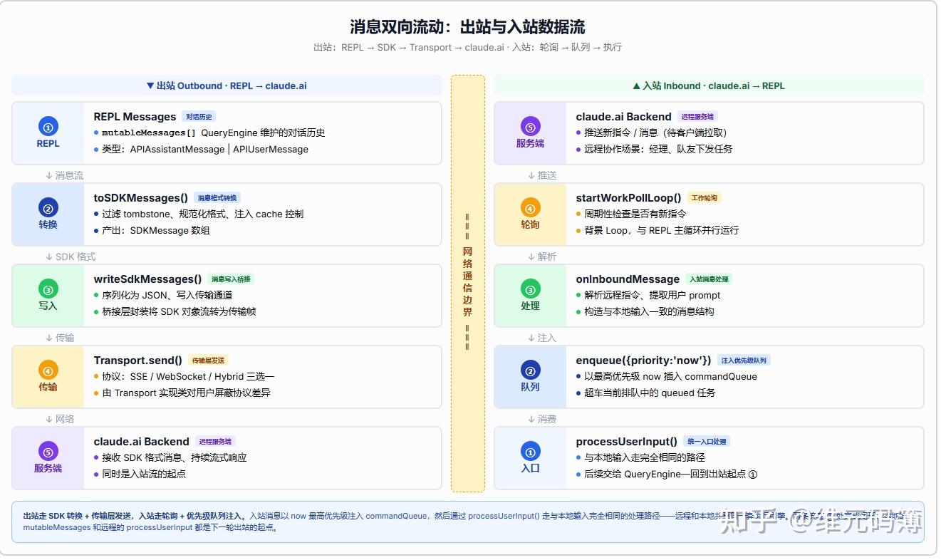946x560 pixels.
Task: Click 远程服务端 tag in the outbound Backend card
Action: click(x=215, y=442)
